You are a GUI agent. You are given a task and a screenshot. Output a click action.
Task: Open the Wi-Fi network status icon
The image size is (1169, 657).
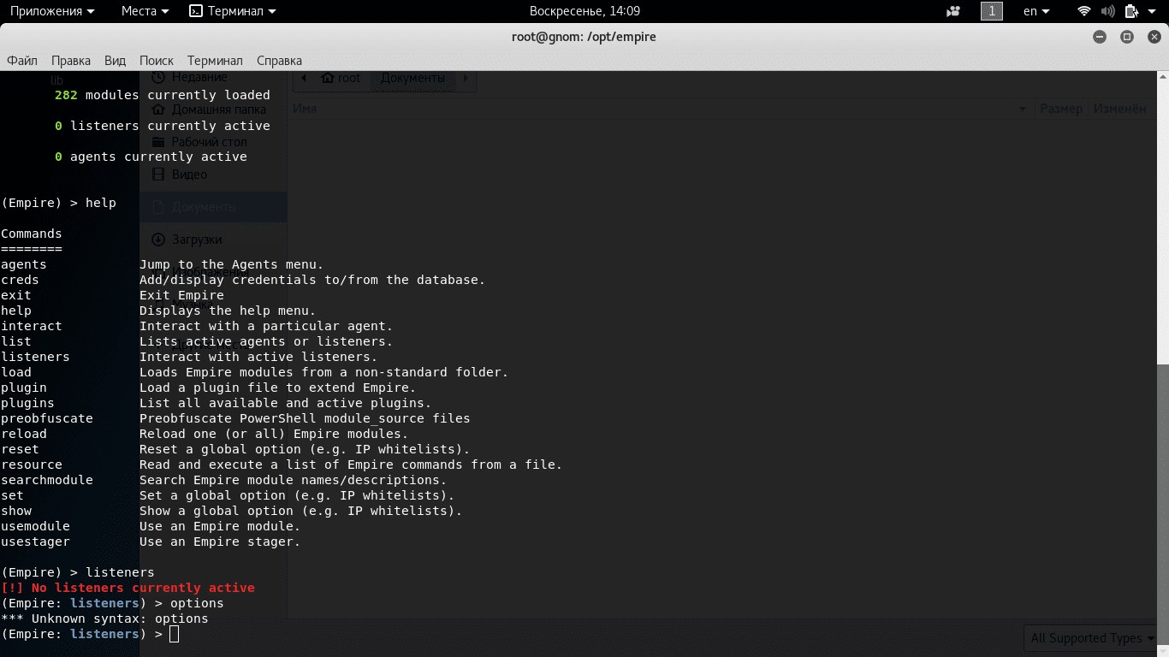pos(1084,11)
